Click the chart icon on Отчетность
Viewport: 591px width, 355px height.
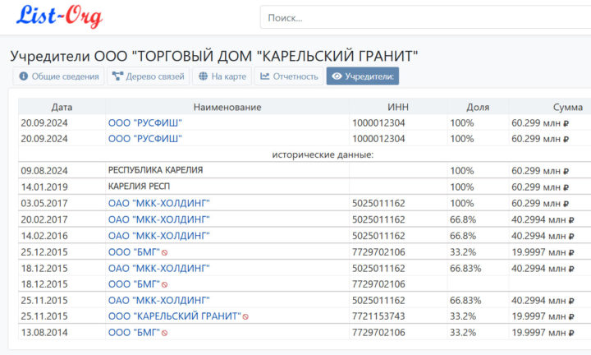click(x=264, y=76)
